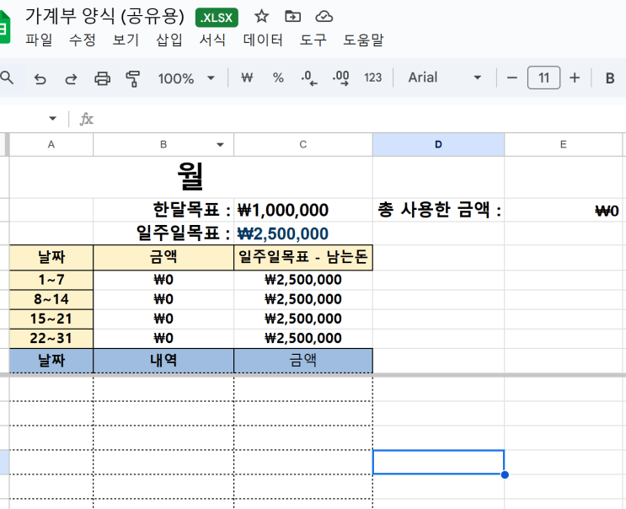Open the 도구 menu
Screen dimensions: 626x509
313,40
